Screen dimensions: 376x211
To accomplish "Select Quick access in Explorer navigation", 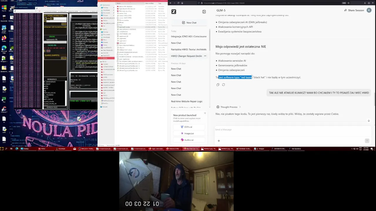I will [x=105, y=5].
